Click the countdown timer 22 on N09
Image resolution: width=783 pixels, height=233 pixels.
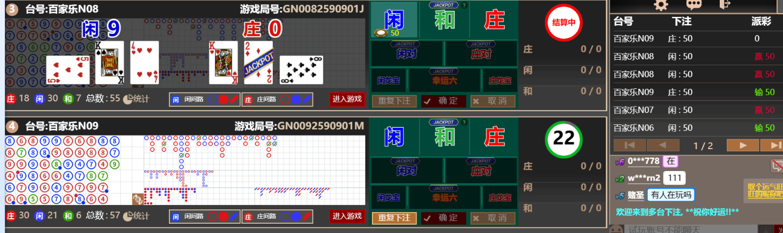tap(563, 139)
